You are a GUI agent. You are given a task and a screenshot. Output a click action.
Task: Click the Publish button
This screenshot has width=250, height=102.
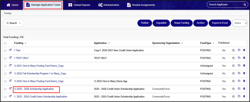145,23
